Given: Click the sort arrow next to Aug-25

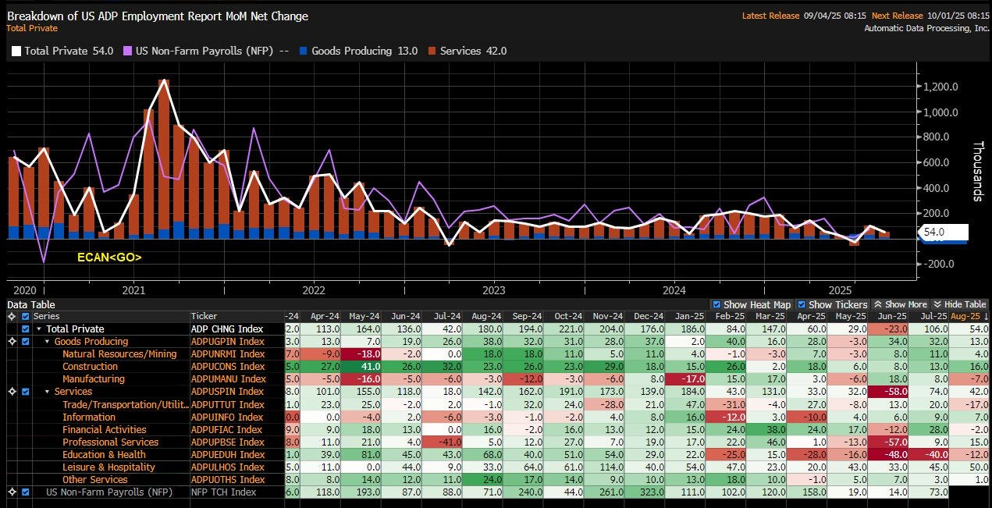Looking at the screenshot, I should pos(985,316).
